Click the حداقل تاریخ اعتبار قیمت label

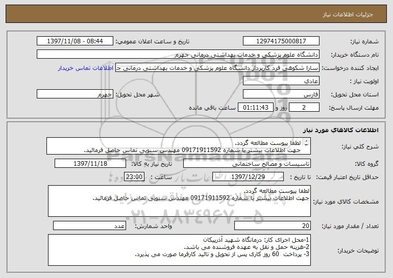[347, 178]
